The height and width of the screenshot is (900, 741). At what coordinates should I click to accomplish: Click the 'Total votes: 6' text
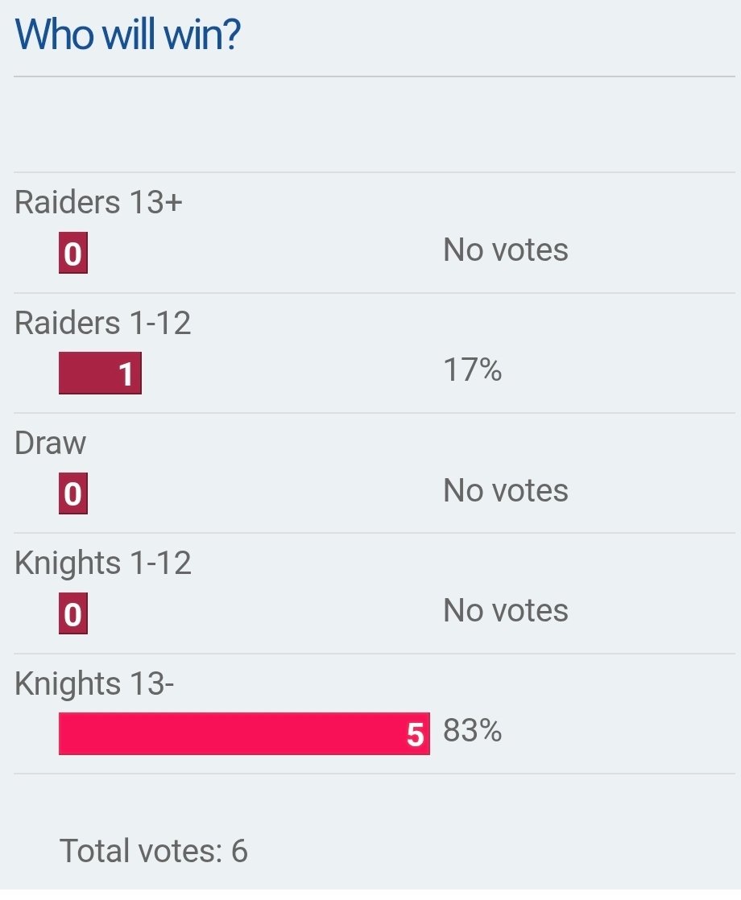[153, 851]
